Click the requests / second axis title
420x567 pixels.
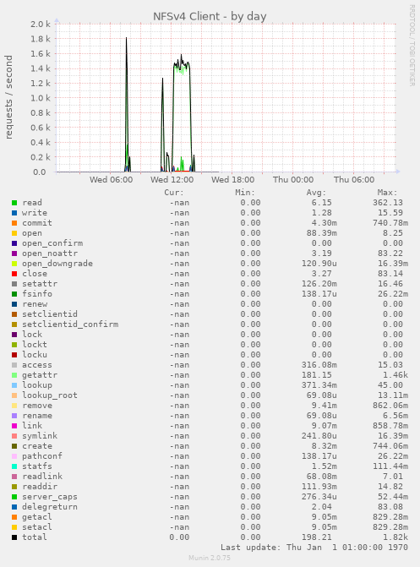(8, 97)
